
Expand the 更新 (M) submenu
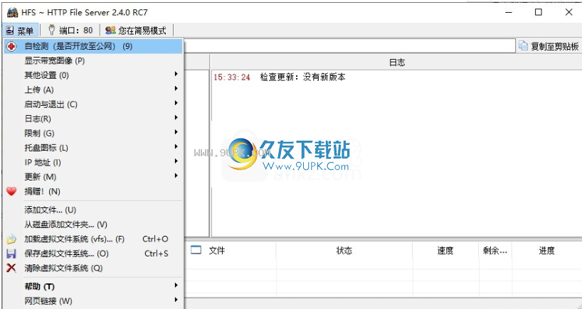pos(93,177)
